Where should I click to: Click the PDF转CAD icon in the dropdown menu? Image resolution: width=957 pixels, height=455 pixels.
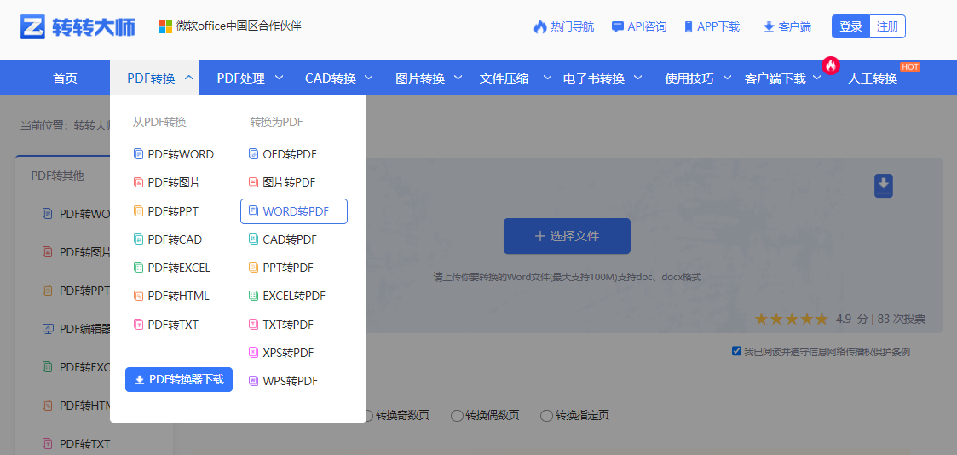click(139, 239)
